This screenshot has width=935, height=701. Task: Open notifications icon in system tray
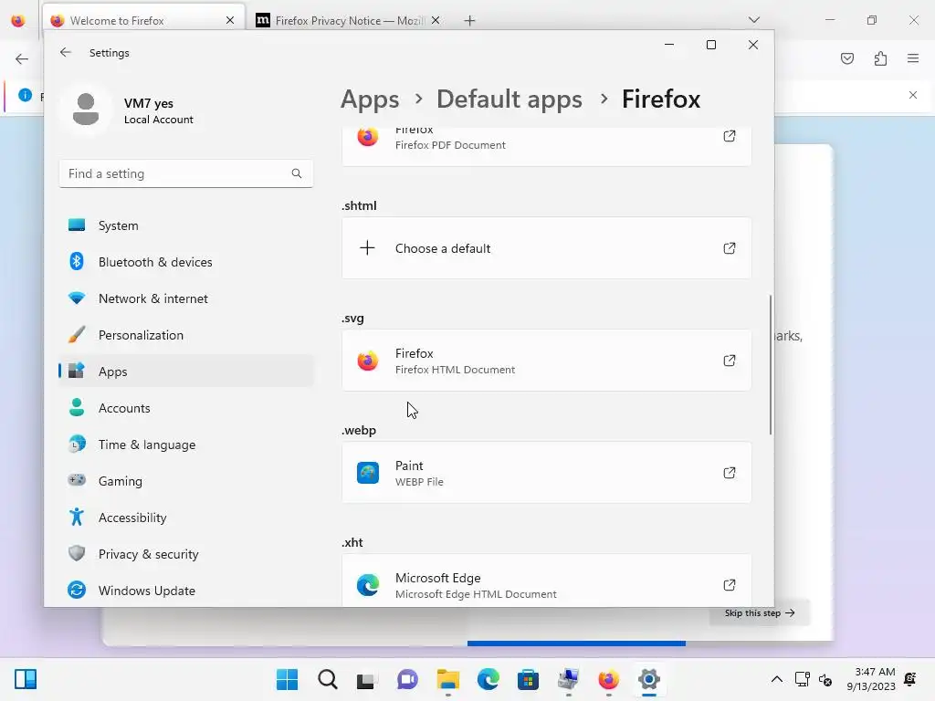pos(910,679)
